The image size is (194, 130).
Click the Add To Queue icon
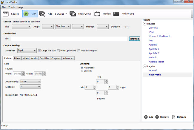pyautogui.click(x=42, y=14)
